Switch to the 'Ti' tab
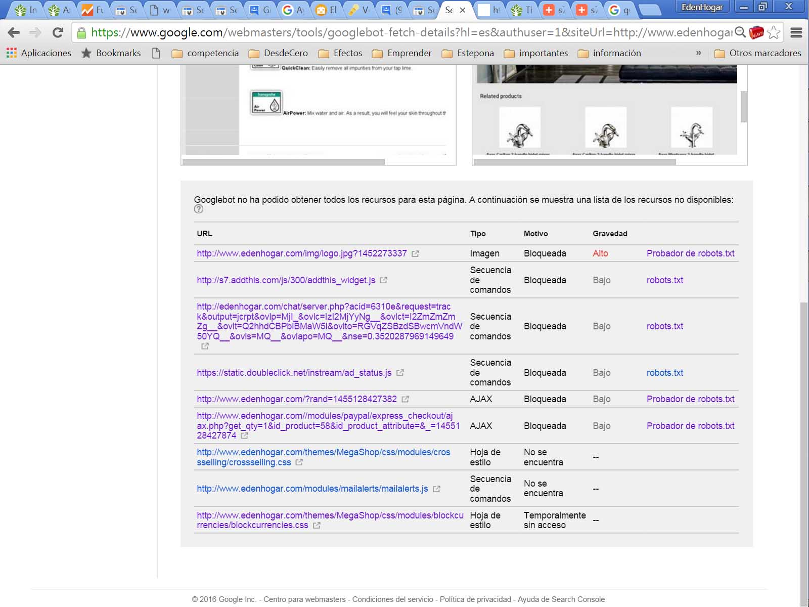 pyautogui.click(x=522, y=10)
